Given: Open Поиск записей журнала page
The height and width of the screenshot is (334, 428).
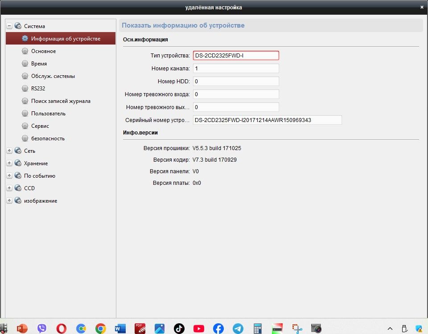Looking at the screenshot, I should [61, 101].
